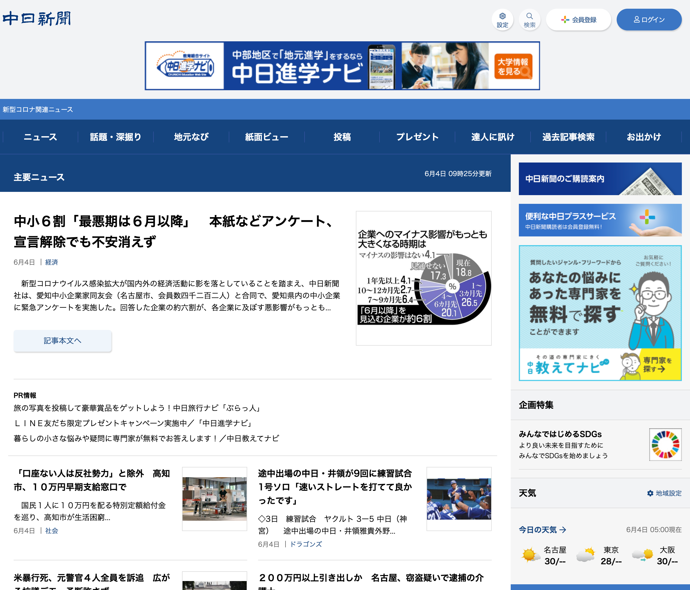
Task: Open the pie chart survey graphic
Action: coord(424,278)
